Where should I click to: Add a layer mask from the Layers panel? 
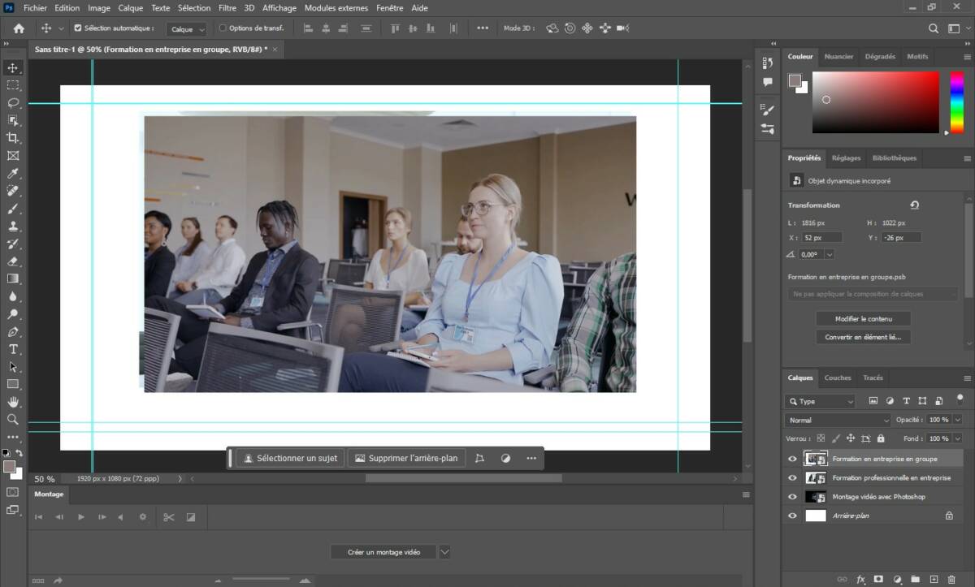tap(879, 578)
